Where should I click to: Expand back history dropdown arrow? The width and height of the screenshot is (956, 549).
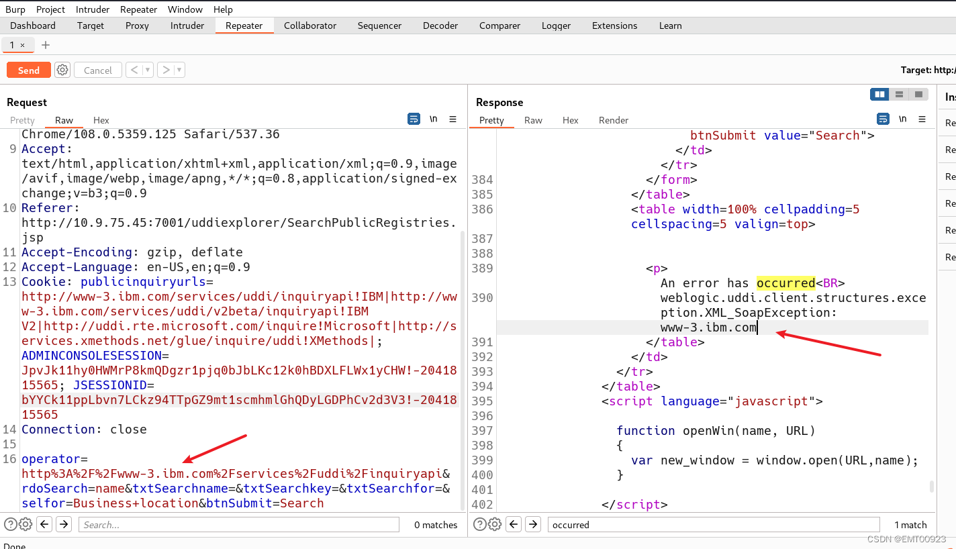click(148, 70)
